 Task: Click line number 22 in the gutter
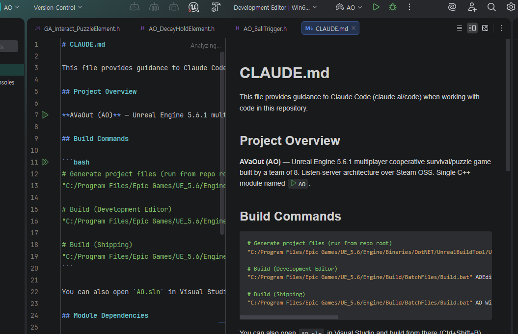coord(34,292)
